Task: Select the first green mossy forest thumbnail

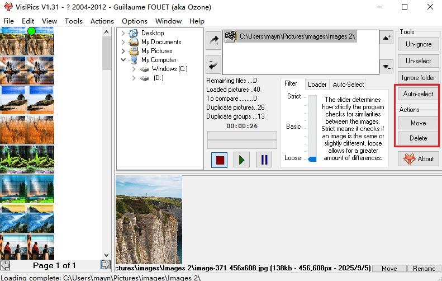Action: pos(13,160)
